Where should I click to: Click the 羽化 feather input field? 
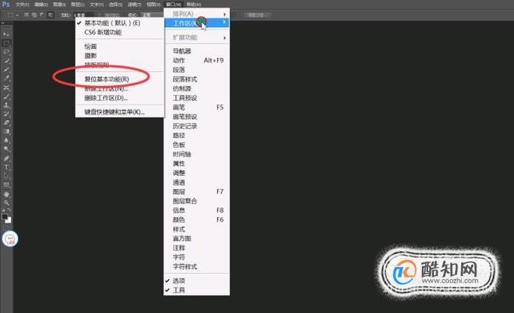(x=83, y=15)
